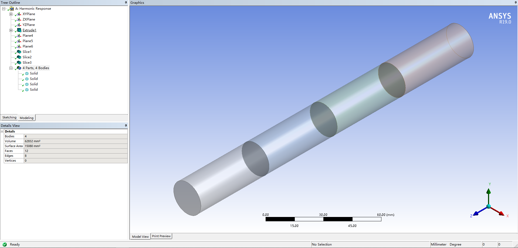518x248 pixels.
Task: Click the Bodies value cell showing 4
Action: (76, 136)
